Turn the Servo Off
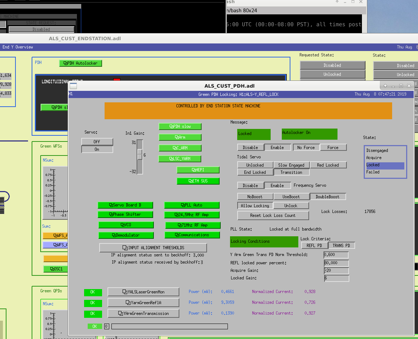 pos(97,142)
